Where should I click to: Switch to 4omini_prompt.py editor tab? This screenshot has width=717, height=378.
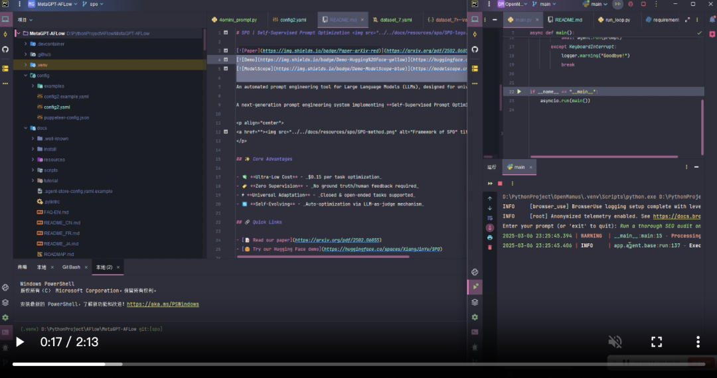click(234, 20)
